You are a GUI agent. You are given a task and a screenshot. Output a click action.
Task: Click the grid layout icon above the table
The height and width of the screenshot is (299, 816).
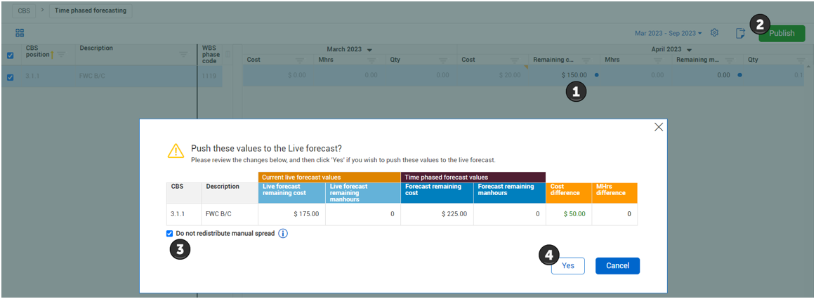coord(20,33)
